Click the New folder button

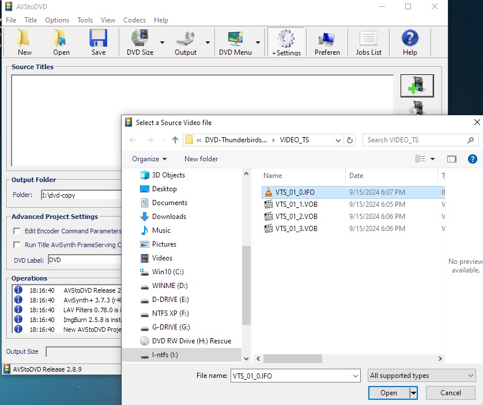coord(201,159)
